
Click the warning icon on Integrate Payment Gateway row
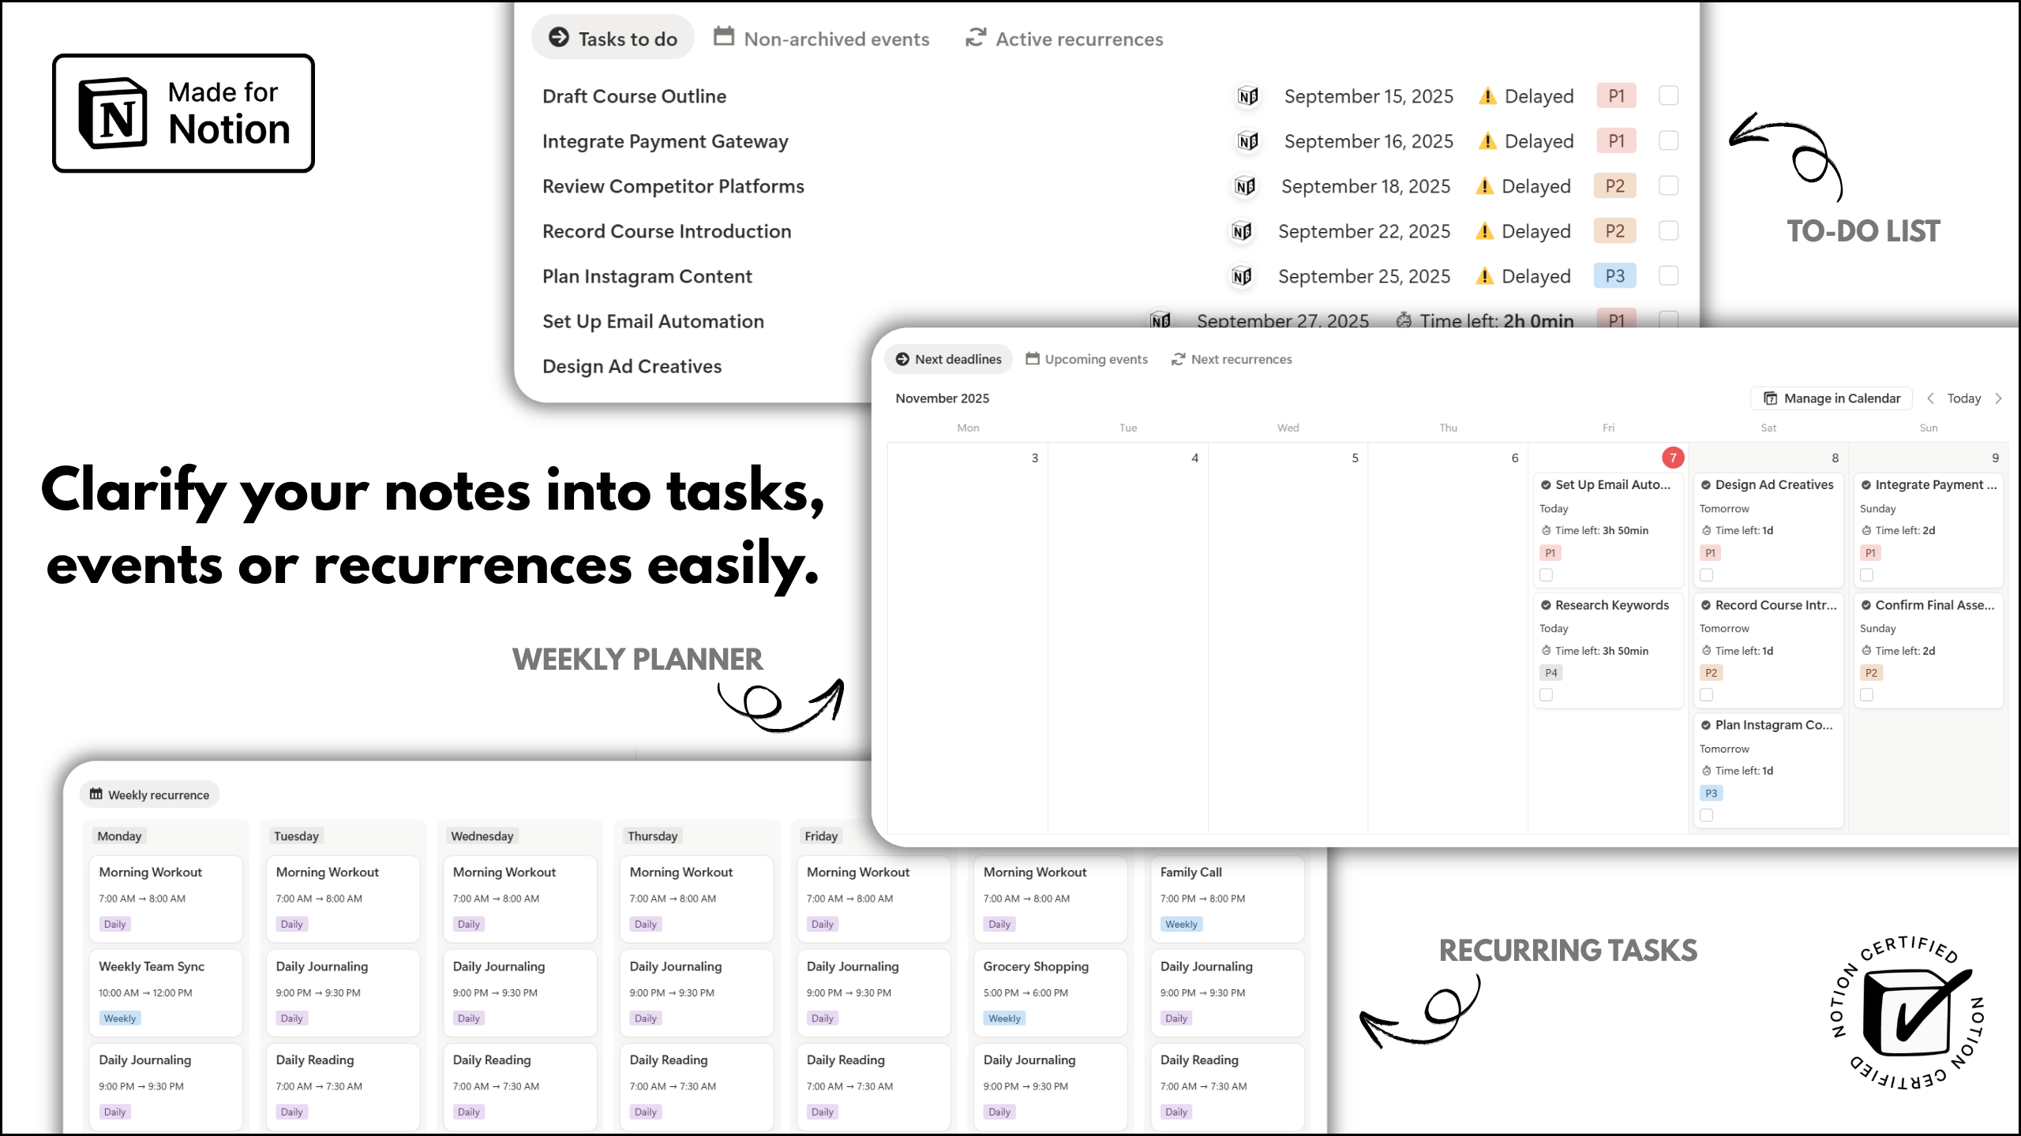coord(1487,141)
